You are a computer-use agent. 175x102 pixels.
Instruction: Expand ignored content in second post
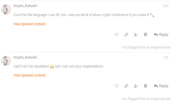30,75
